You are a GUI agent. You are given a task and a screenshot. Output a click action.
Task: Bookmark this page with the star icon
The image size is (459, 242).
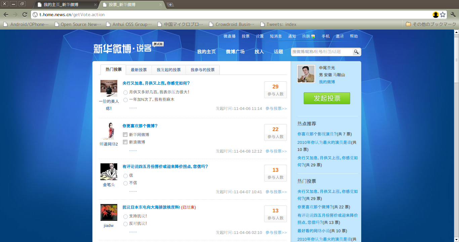tap(443, 14)
